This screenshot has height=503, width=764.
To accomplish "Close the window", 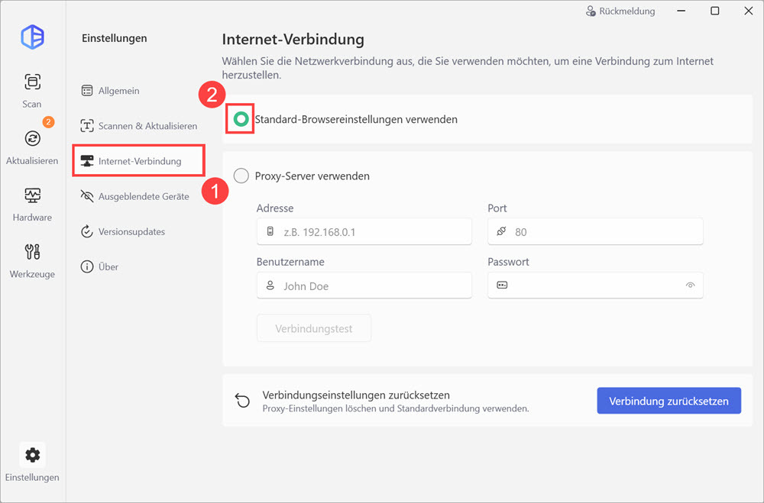I will click(749, 11).
